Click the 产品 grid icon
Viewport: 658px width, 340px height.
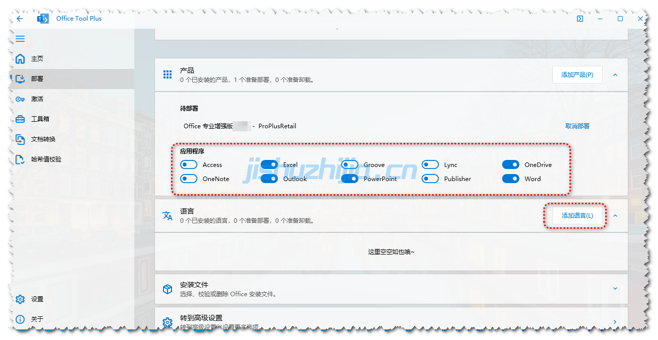[x=168, y=74]
